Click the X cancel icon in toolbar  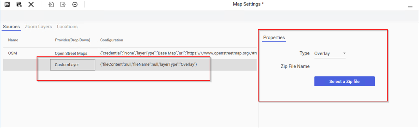pyautogui.click(x=31, y=4)
